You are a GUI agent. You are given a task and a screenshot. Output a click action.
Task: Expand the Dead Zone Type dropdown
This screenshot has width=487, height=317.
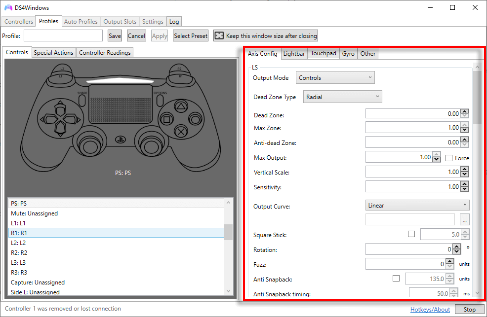342,97
